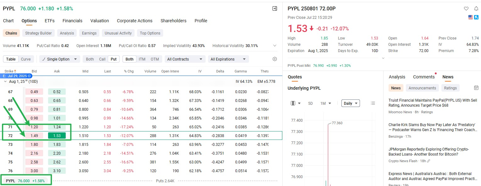
Task: Open the 1M chart period dropdown
Action: tap(326, 103)
